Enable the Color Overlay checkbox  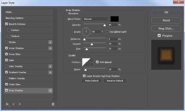pos(6,66)
